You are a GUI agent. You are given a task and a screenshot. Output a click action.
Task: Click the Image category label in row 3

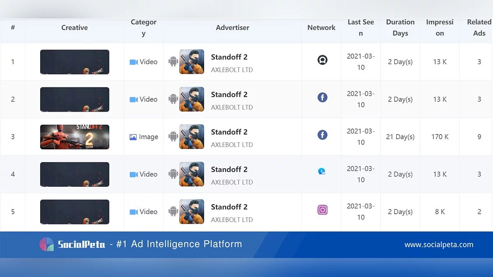point(148,137)
